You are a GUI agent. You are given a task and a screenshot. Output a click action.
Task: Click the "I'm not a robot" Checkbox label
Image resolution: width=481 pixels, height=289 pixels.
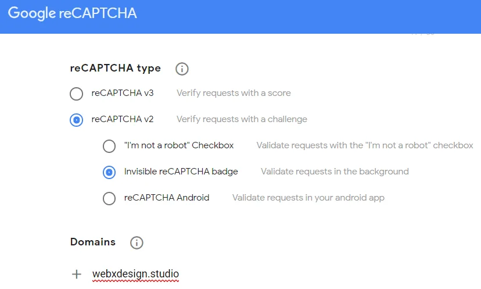[179, 145]
